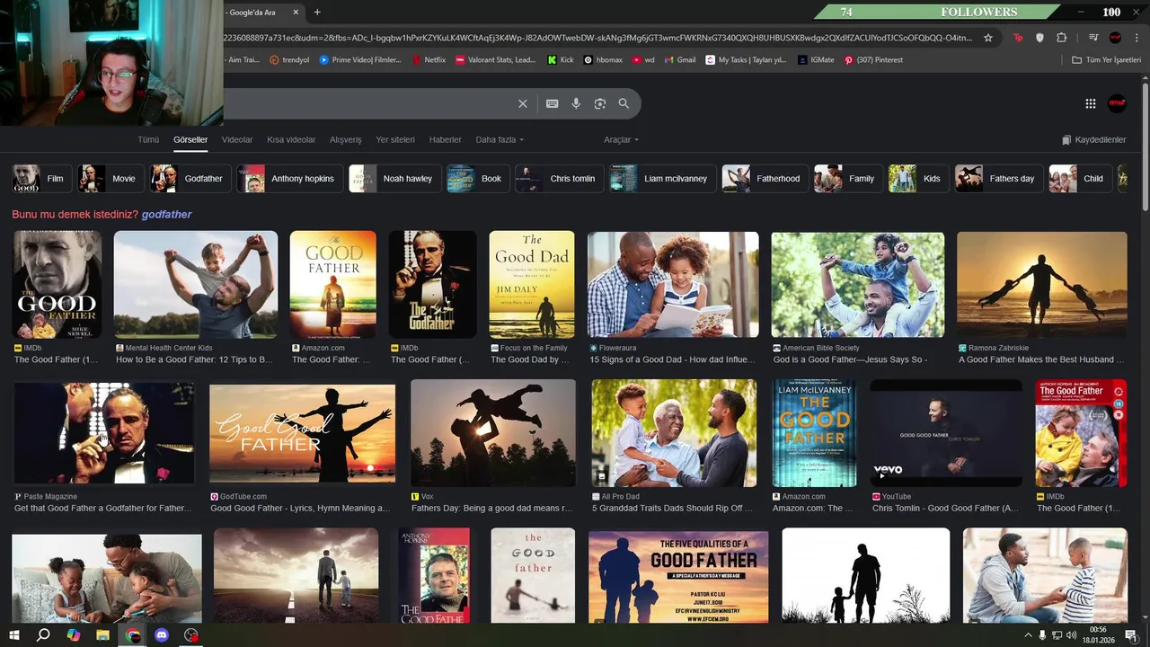The width and height of the screenshot is (1150, 647).
Task: Open the Godfather poster image from IMDb
Action: tap(432, 284)
